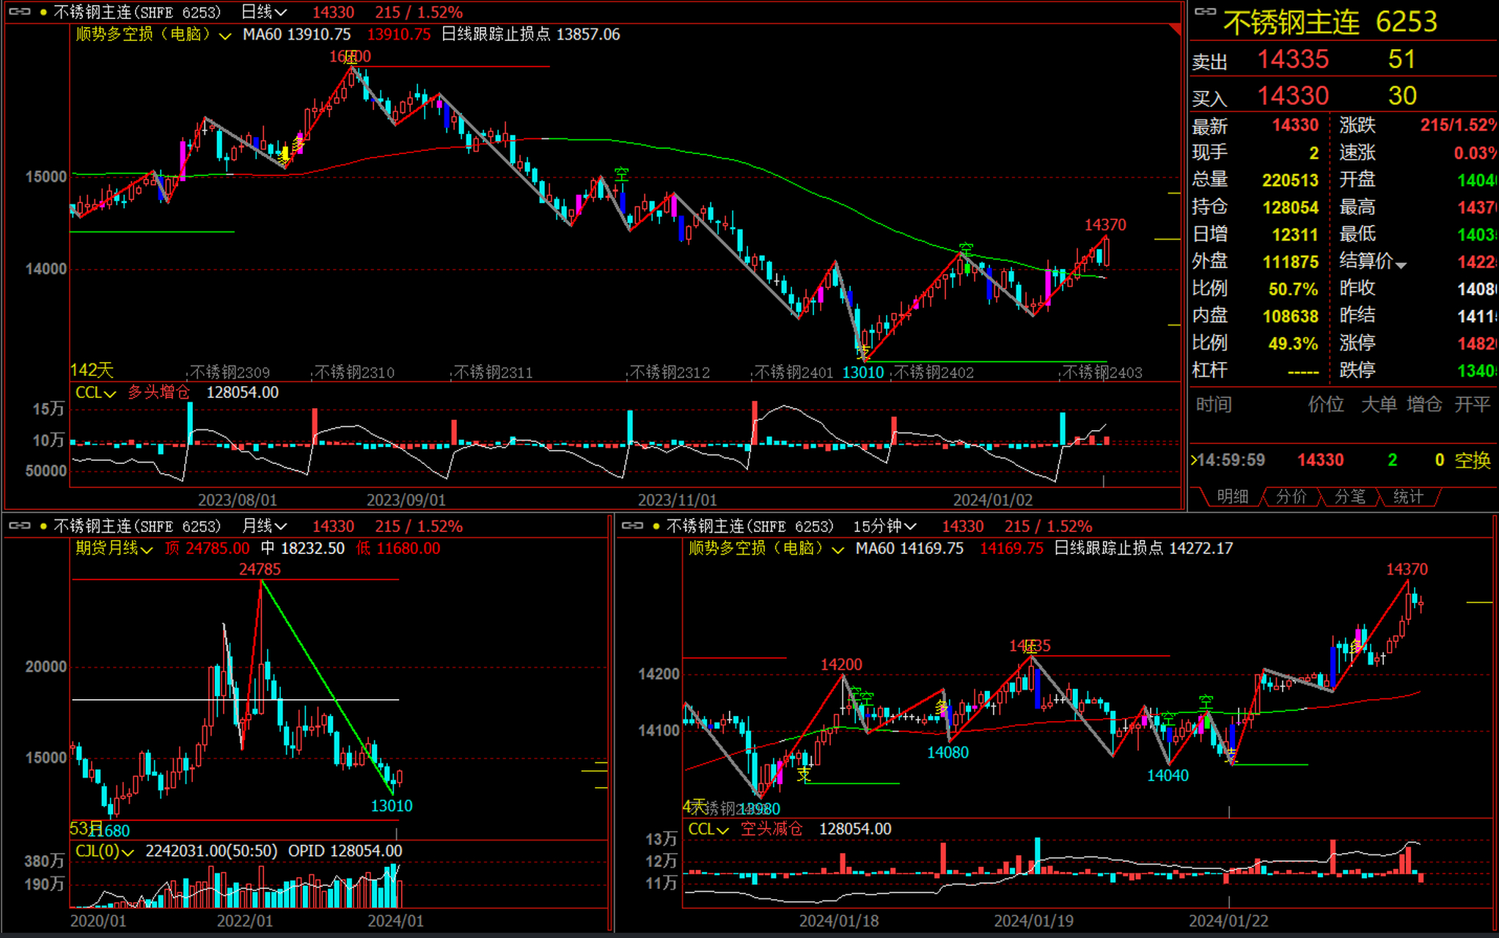The width and height of the screenshot is (1499, 938).
Task: Click the 买入 price 14330
Action: pos(1293,96)
